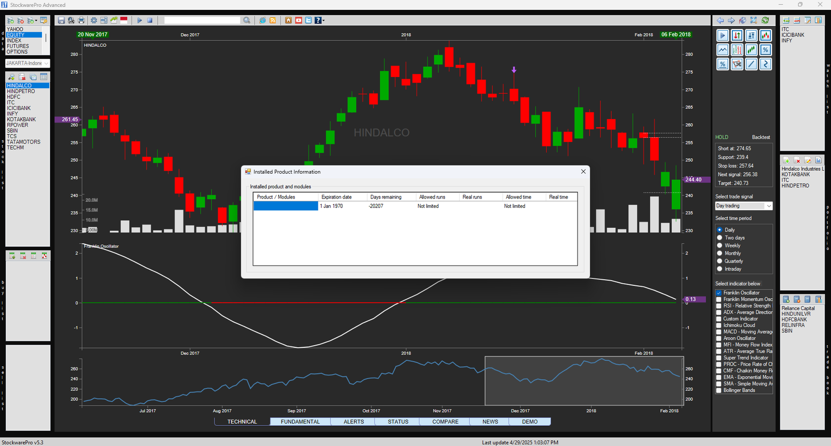
Task: Select the OHLC bar chart icon
Action: [x=737, y=50]
